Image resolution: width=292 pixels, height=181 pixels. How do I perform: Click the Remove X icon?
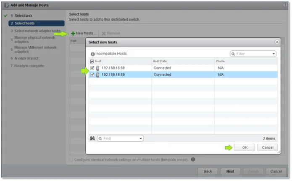tap(104, 34)
